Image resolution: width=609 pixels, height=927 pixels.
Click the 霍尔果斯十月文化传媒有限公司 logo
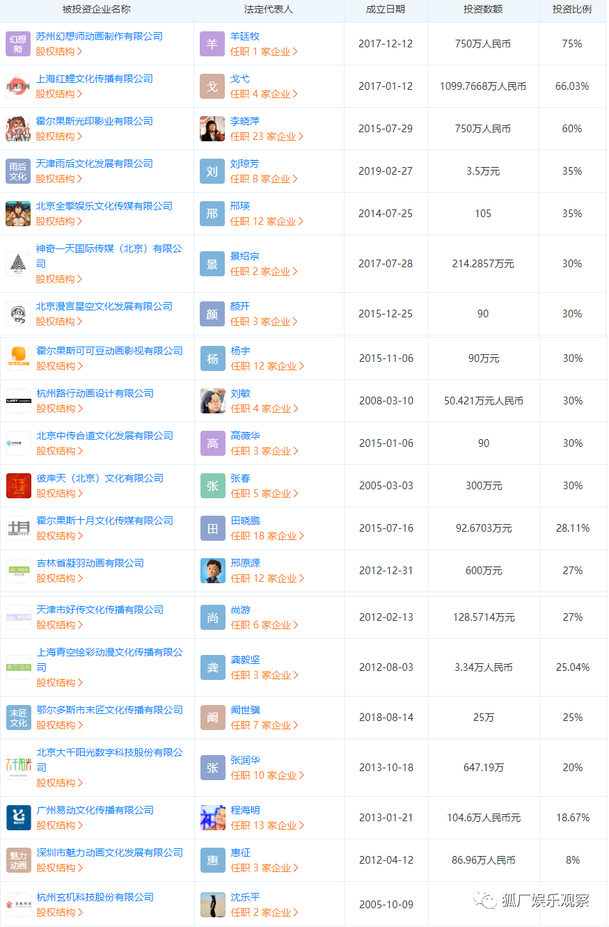click(19, 528)
